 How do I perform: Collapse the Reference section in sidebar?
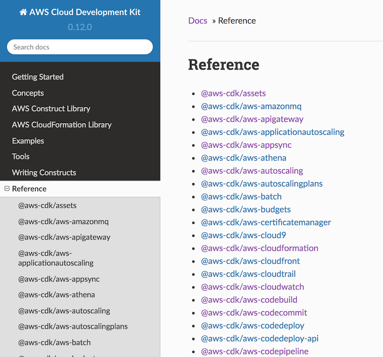(x=7, y=189)
